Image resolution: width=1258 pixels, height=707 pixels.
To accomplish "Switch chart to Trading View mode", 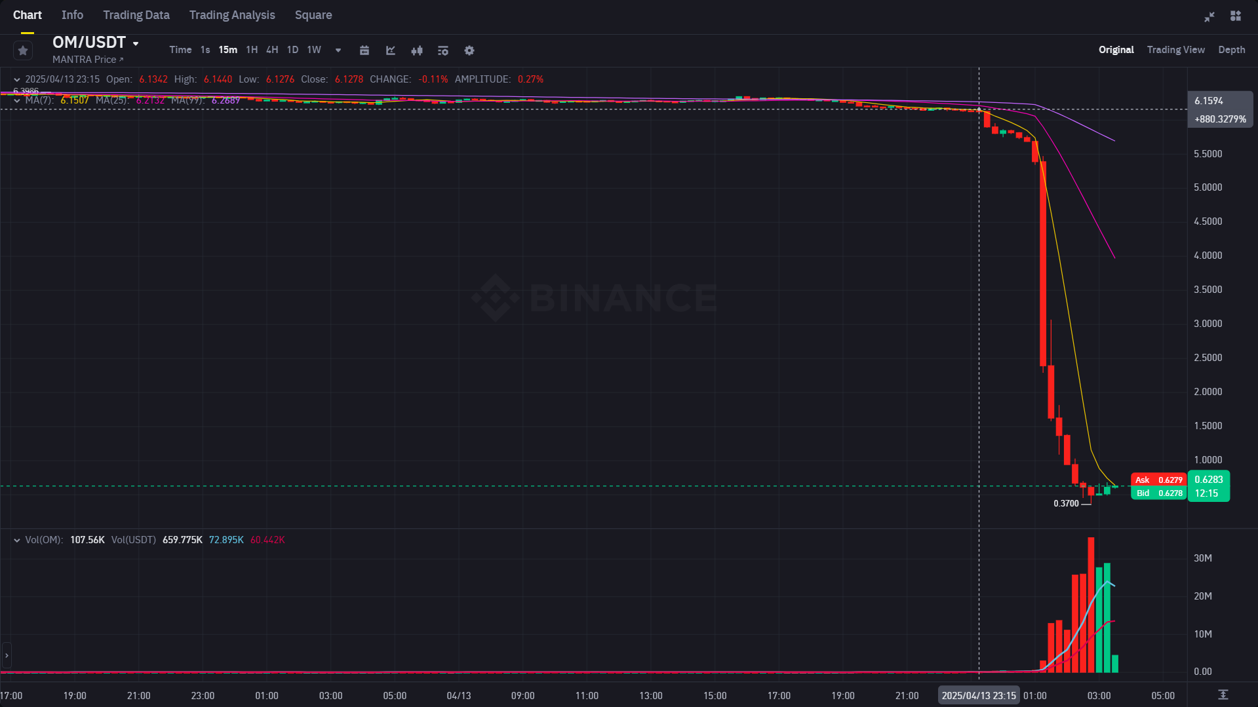I will click(1175, 50).
